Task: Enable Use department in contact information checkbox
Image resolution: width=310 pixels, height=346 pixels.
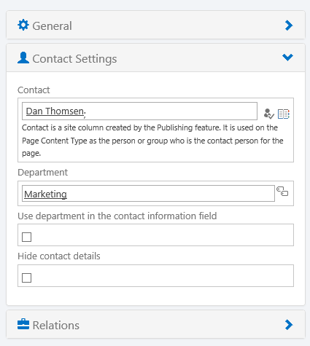Action: (x=26, y=237)
